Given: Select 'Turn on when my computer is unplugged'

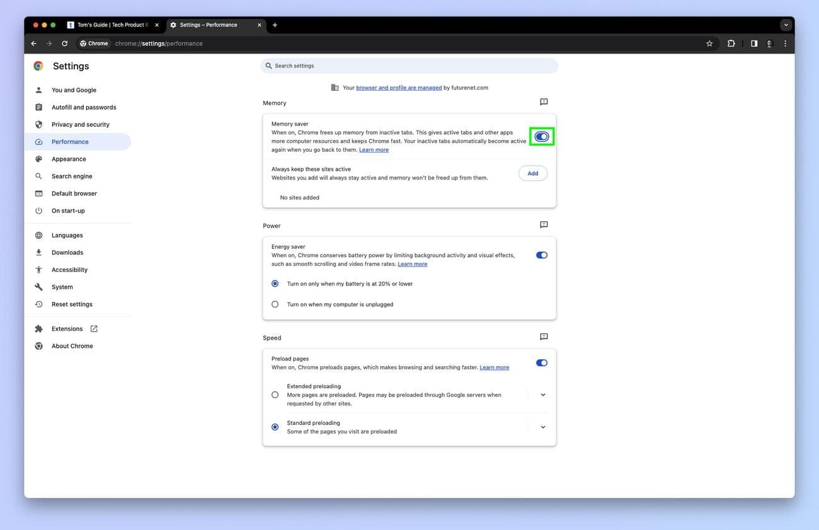Looking at the screenshot, I should click(275, 304).
